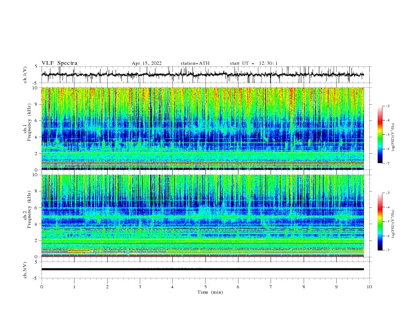Click the ch.2 PSD color scale bar
This screenshot has width=416, height=322.
click(x=380, y=222)
